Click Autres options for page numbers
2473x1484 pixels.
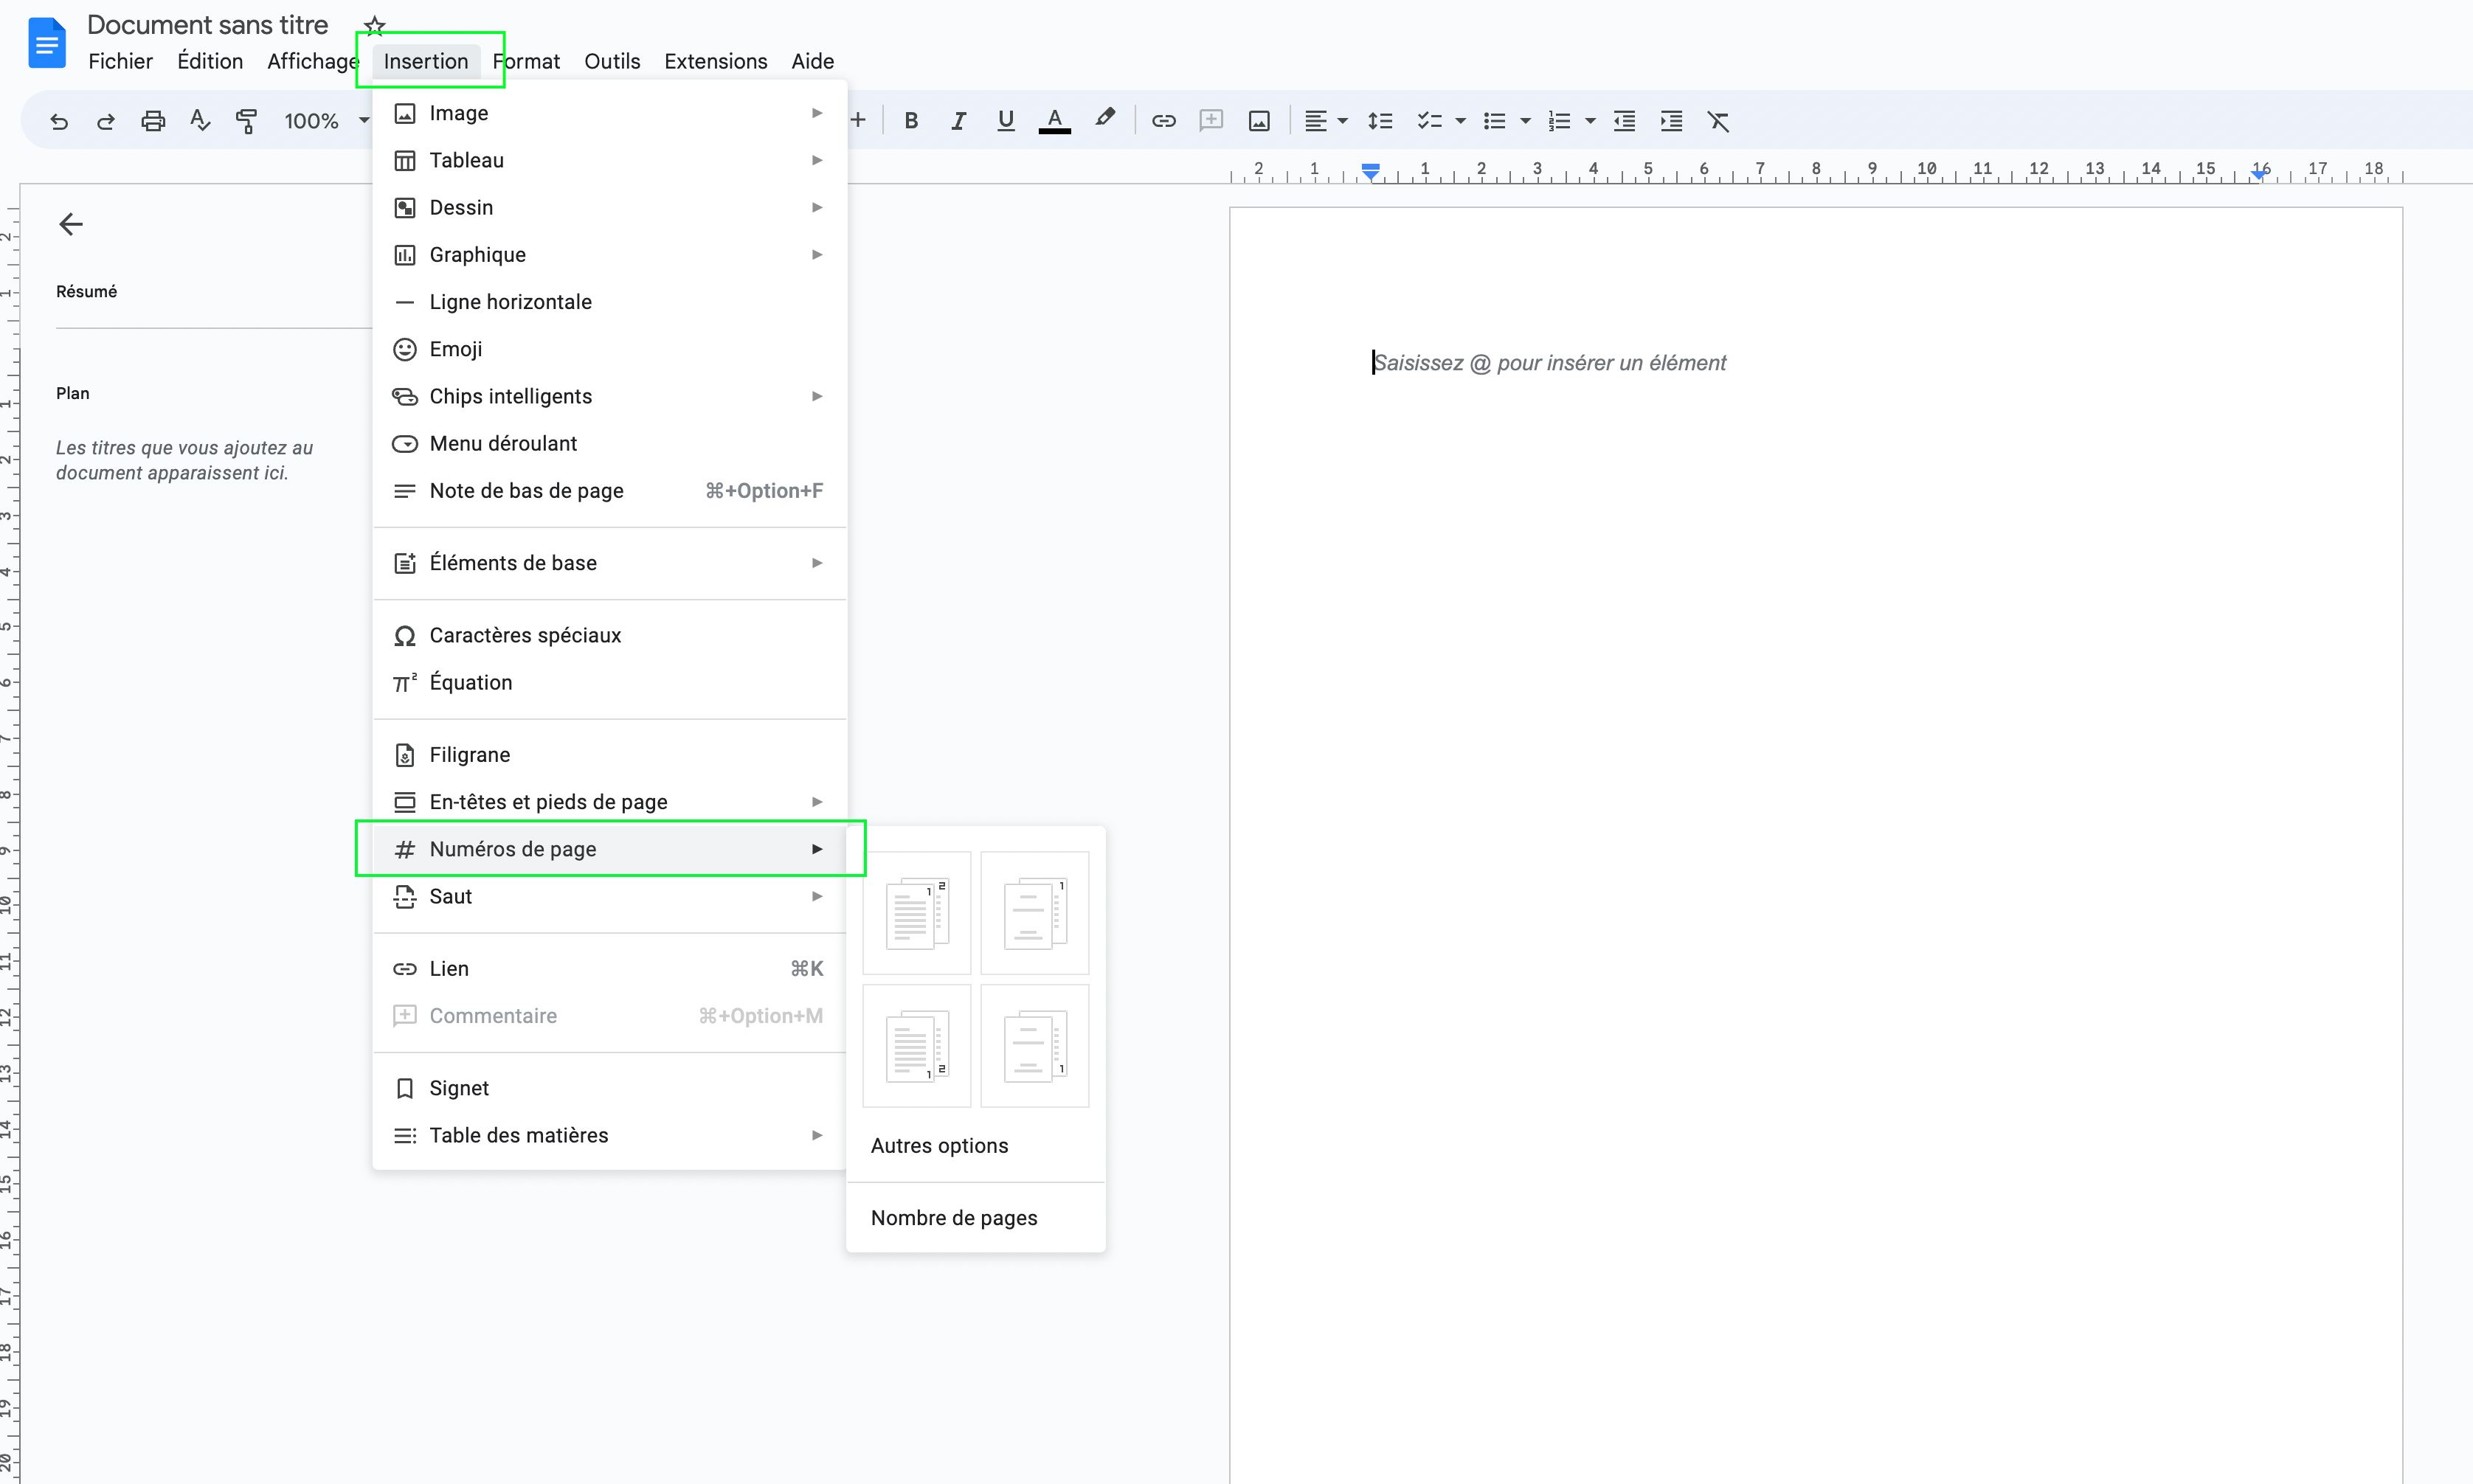[938, 1145]
